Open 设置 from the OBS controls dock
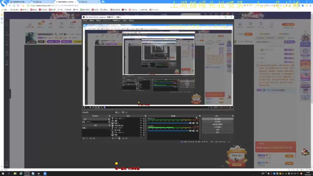Viewport: 313px width, 176px height. (218, 129)
